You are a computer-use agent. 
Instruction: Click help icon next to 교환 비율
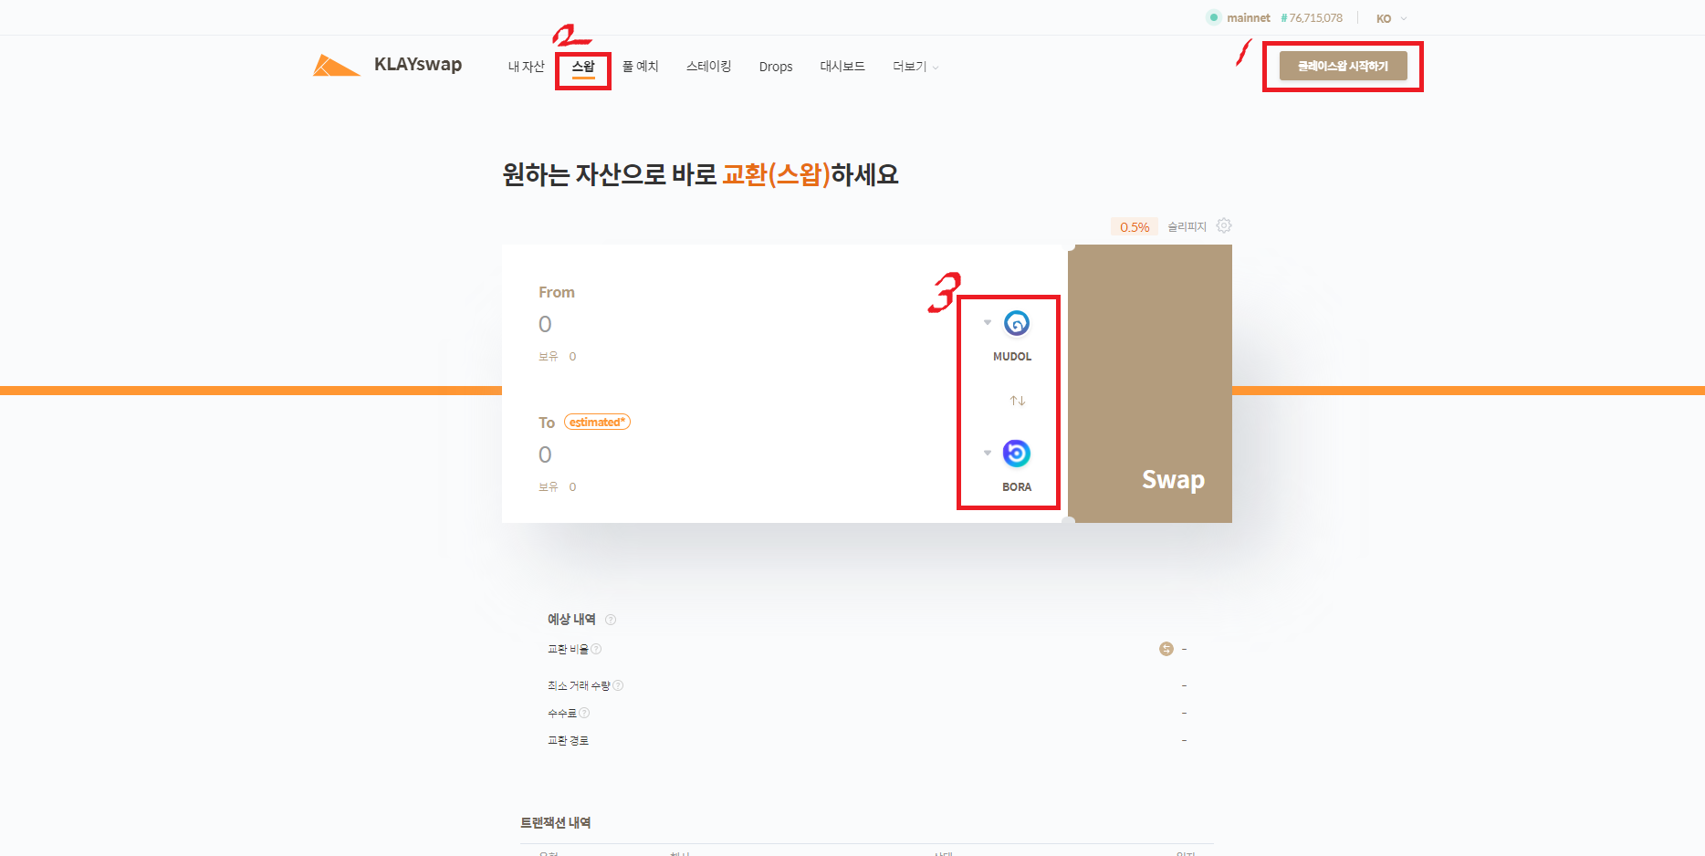[x=596, y=649]
